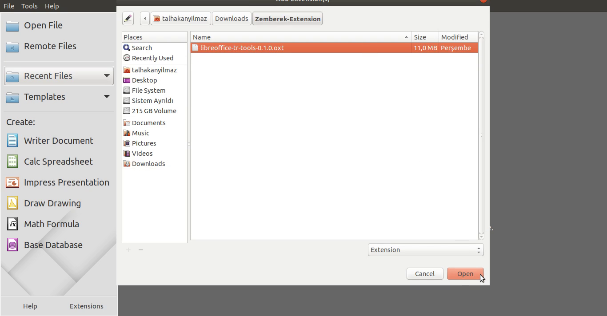This screenshot has width=607, height=316.
Task: Expand the Recent Files dropdown arrow
Action: [x=107, y=76]
